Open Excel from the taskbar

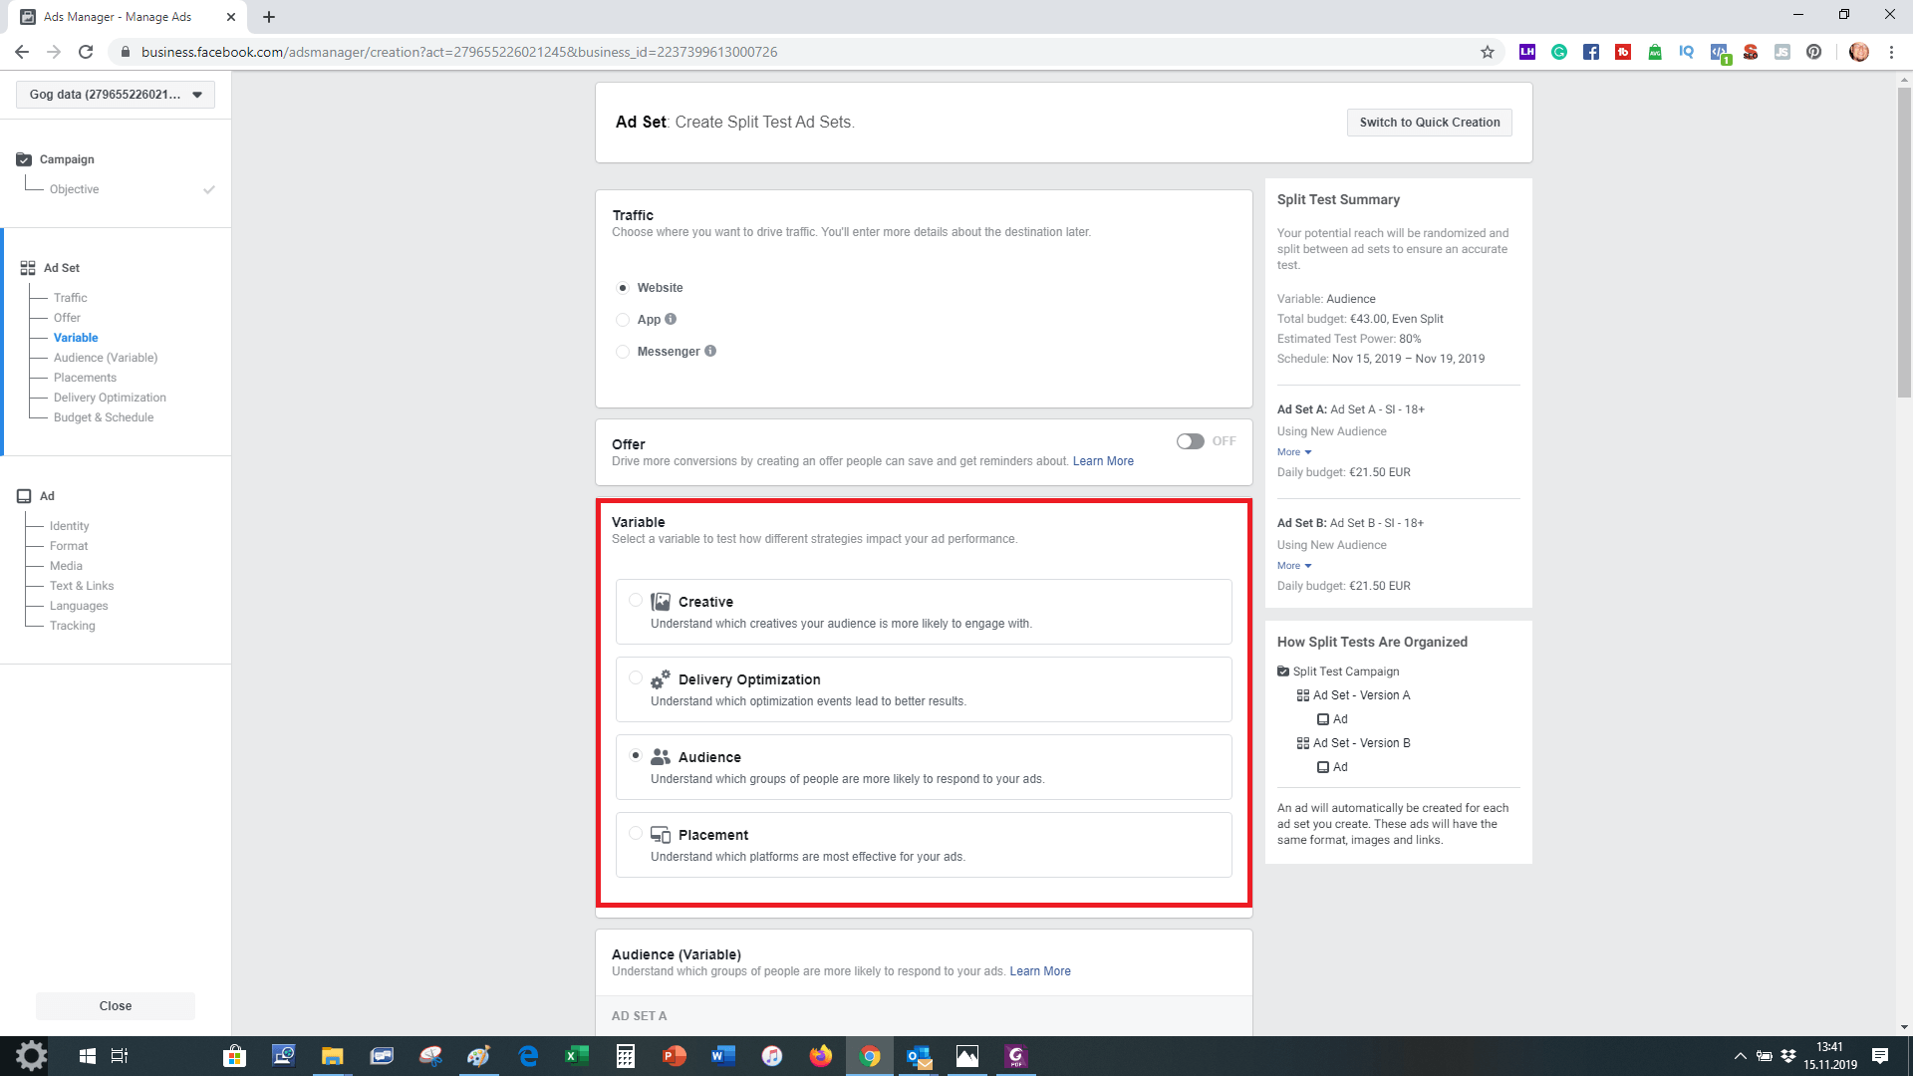tap(577, 1056)
